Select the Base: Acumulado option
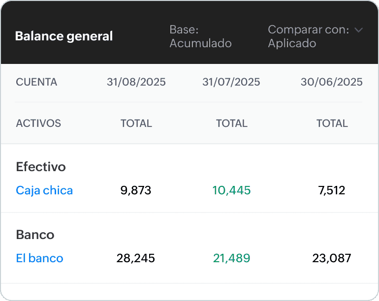 200,36
